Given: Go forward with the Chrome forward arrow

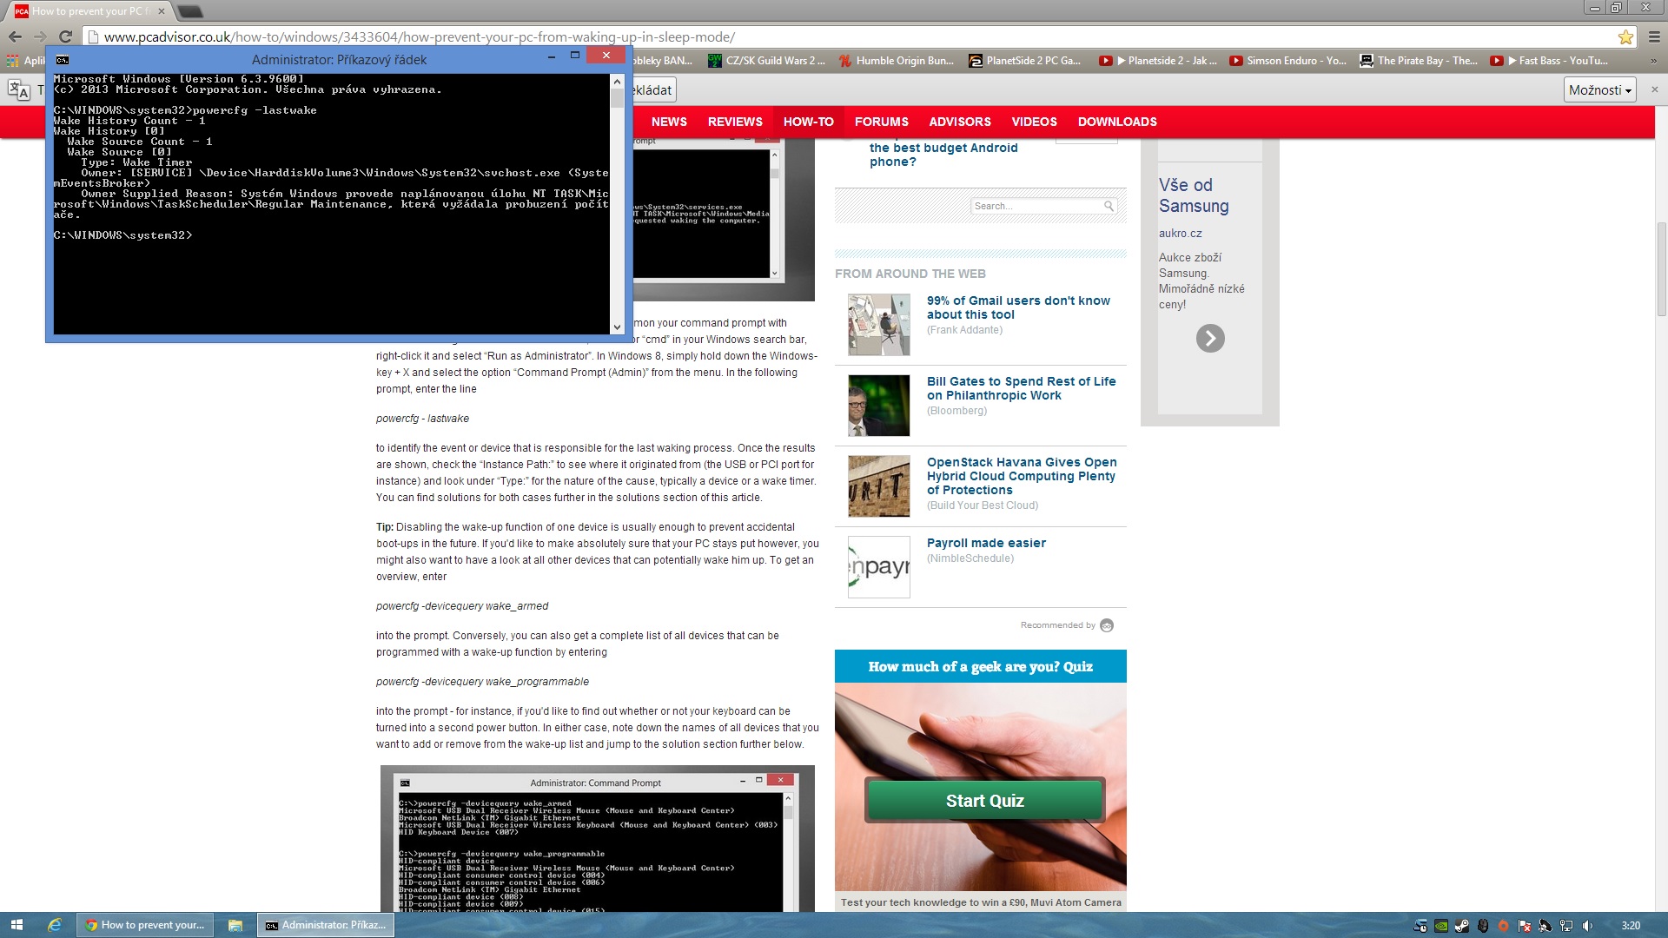Looking at the screenshot, I should [x=40, y=36].
